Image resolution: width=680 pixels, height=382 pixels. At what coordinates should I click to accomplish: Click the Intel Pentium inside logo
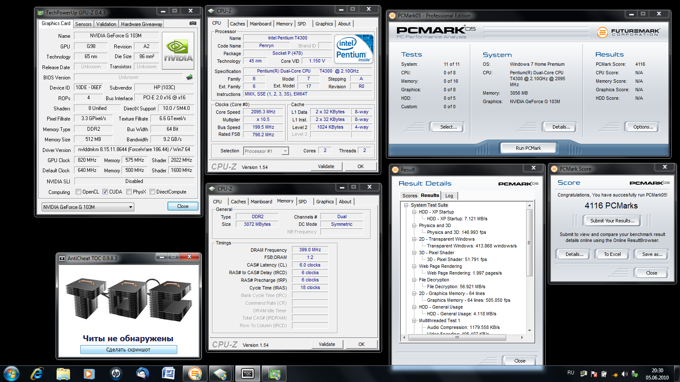coord(354,49)
